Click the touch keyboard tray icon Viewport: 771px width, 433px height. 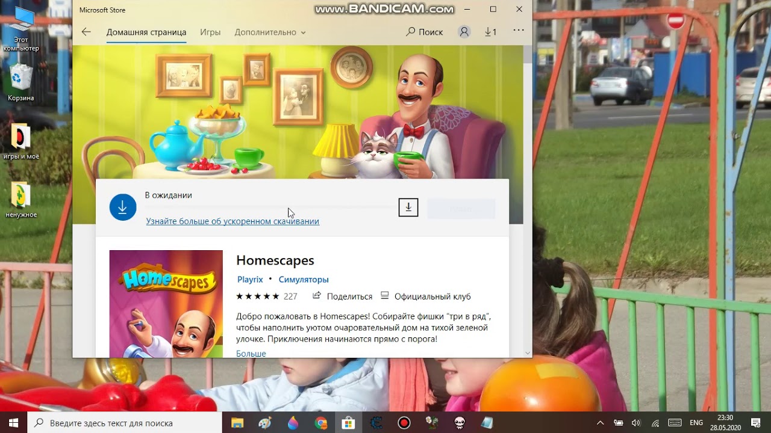point(675,423)
